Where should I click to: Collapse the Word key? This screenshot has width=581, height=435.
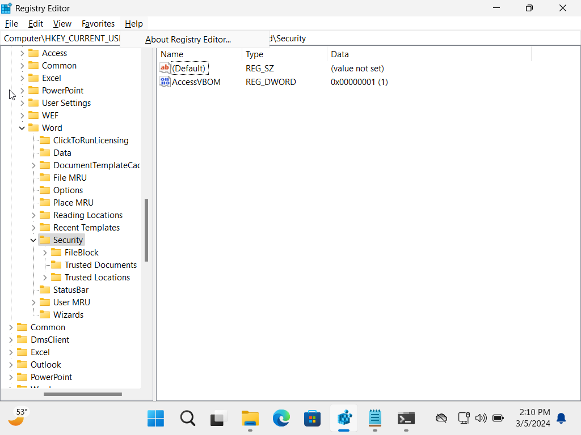(x=22, y=128)
